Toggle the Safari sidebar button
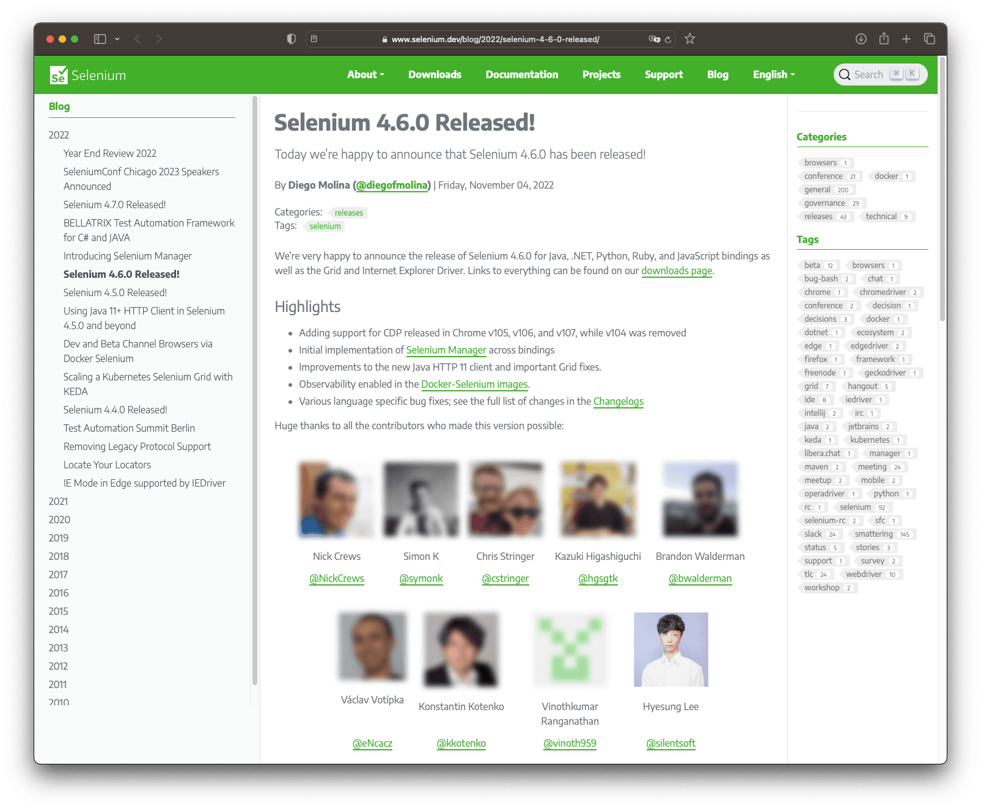981x809 pixels. point(100,39)
